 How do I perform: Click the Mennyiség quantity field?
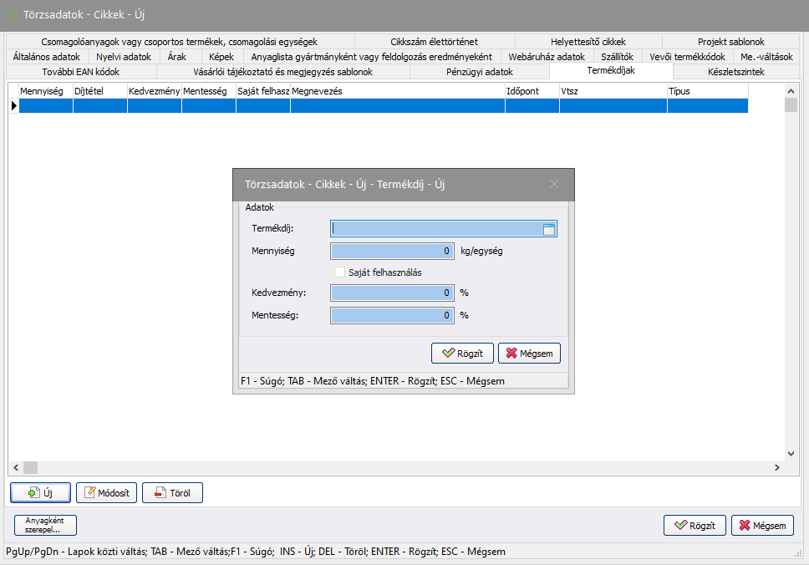click(x=392, y=251)
